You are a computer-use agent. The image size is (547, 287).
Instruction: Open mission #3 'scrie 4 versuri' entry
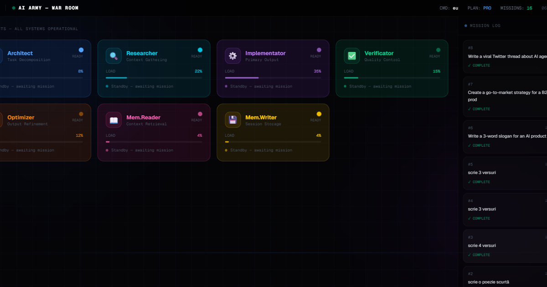505,246
